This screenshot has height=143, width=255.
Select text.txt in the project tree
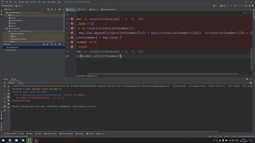[12, 23]
